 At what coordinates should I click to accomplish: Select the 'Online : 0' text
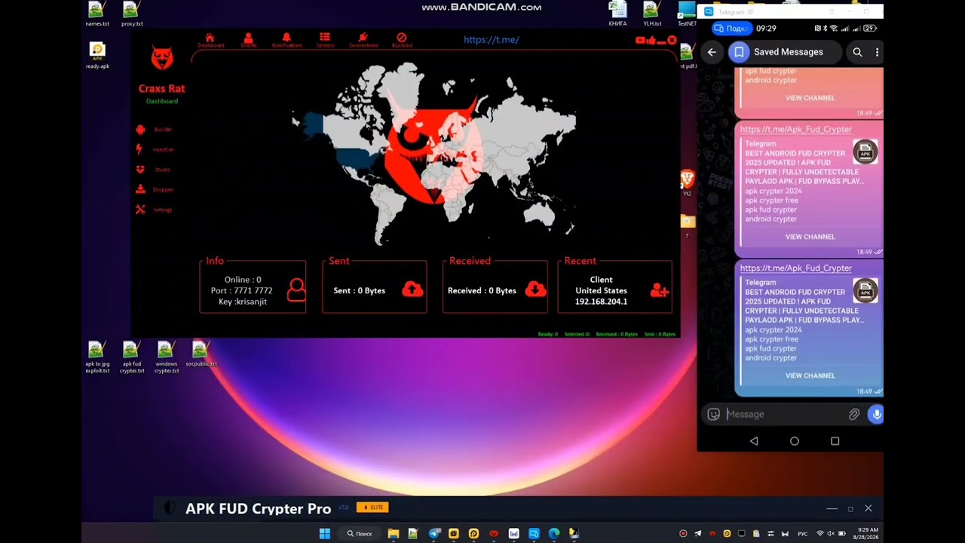click(x=243, y=280)
